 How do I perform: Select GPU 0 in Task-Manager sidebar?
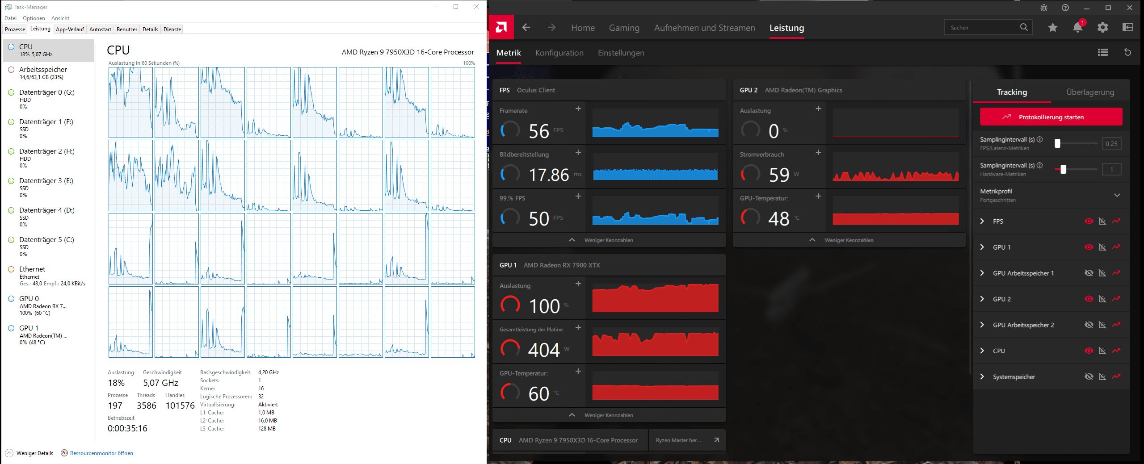(49, 305)
